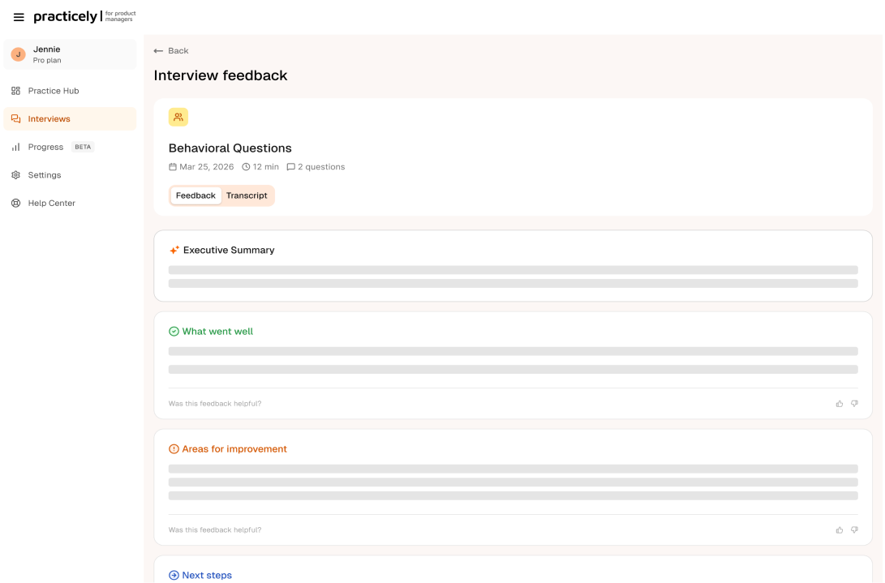Go to Interviews in sidebar
Image resolution: width=885 pixels, height=583 pixels.
pyautogui.click(x=49, y=119)
